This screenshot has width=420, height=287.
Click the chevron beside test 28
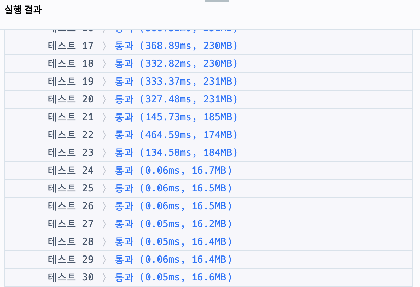(104, 242)
